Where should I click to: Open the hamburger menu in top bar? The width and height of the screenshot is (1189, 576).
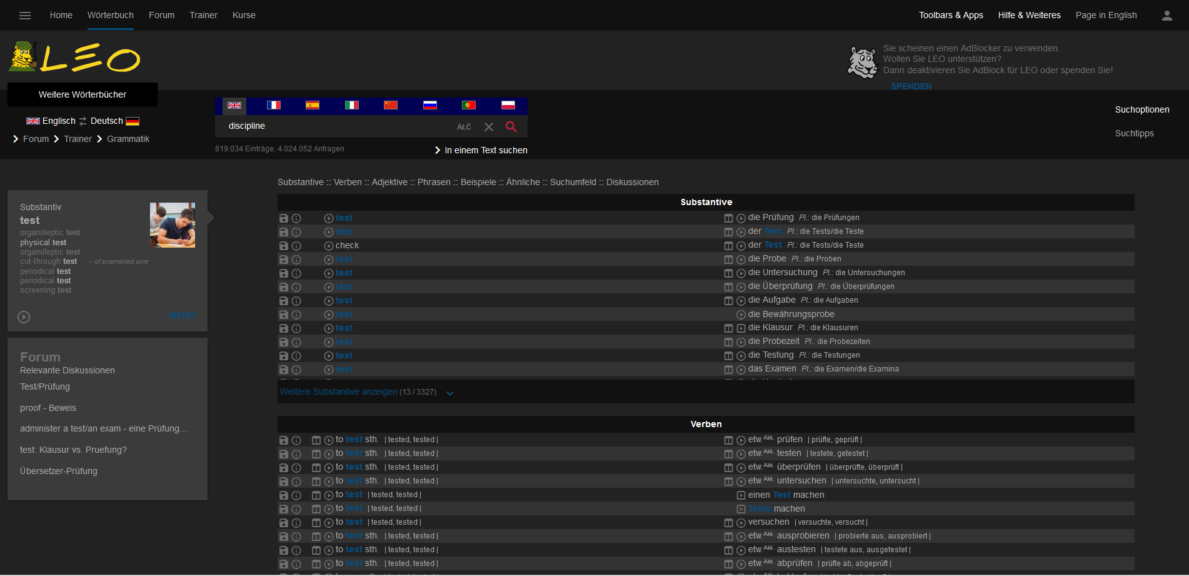click(25, 16)
